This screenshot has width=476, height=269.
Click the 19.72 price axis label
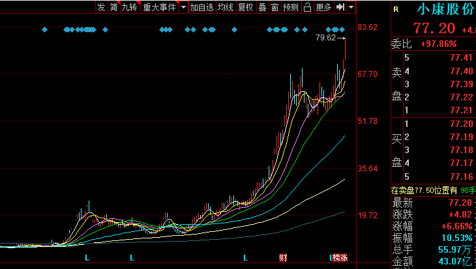pyautogui.click(x=368, y=216)
